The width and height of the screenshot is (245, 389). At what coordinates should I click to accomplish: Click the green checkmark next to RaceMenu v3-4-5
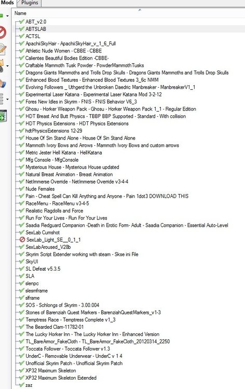[22, 203]
